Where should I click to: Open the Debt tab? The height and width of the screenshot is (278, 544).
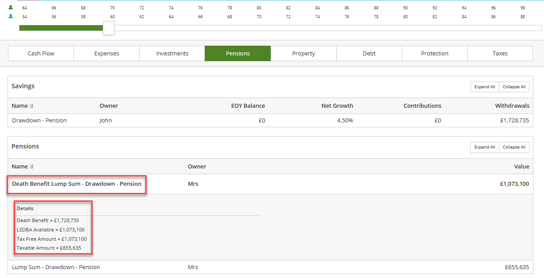coord(369,53)
